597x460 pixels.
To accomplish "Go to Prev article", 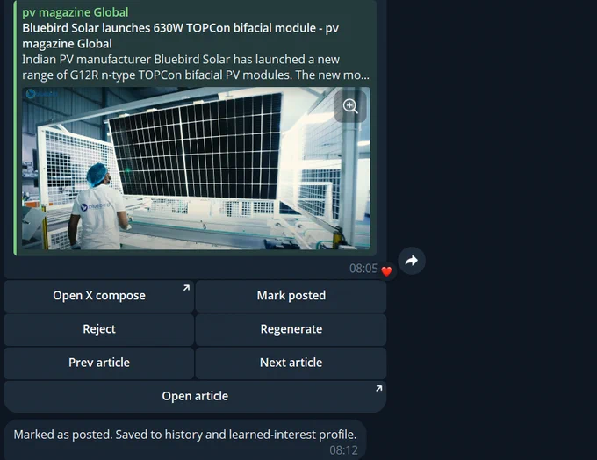I will pyautogui.click(x=99, y=363).
